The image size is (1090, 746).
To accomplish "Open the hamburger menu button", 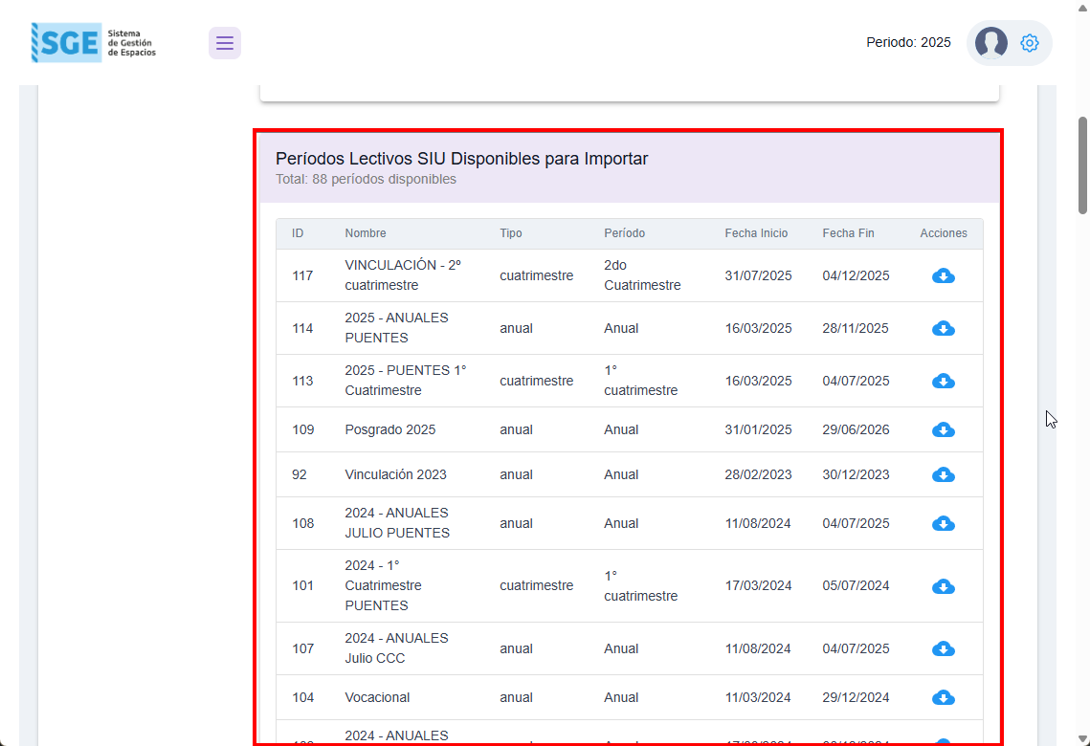I will [x=225, y=43].
